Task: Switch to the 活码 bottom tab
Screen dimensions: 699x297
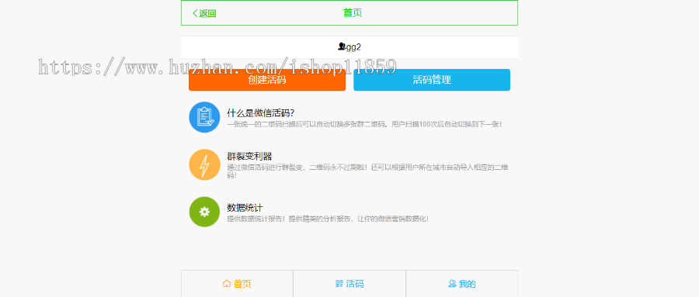Action: (x=349, y=284)
